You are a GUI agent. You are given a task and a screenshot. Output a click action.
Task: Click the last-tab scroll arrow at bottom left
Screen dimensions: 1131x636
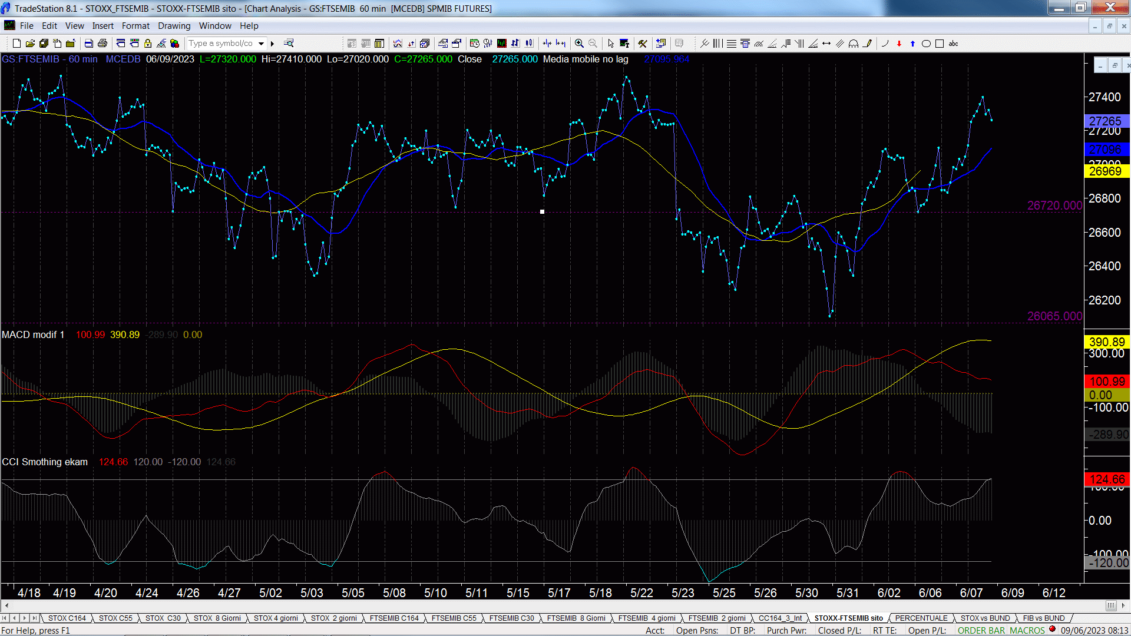tap(35, 618)
